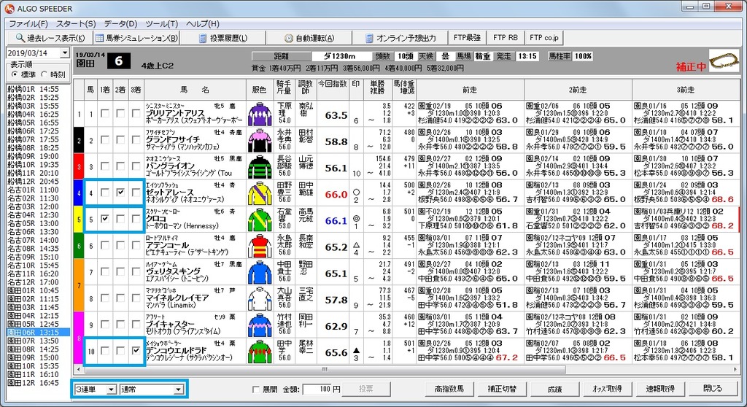The height and width of the screenshot is (407, 747).
Task: Click the jockey silk icon for マイネルクレイモア
Action: coord(260,299)
